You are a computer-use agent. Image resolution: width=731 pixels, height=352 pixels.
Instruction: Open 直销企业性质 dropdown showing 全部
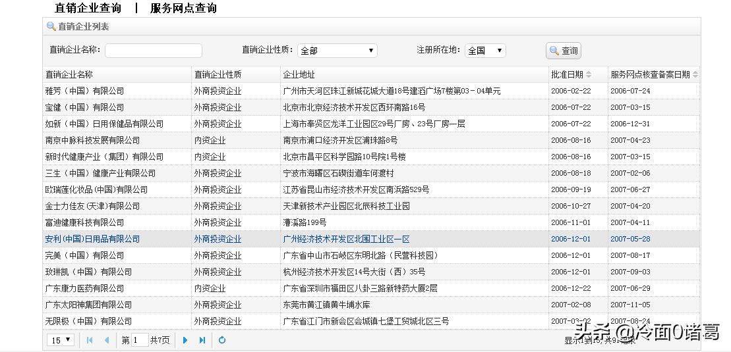coord(337,50)
